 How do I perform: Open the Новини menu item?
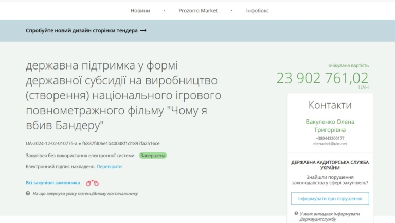coord(140,10)
